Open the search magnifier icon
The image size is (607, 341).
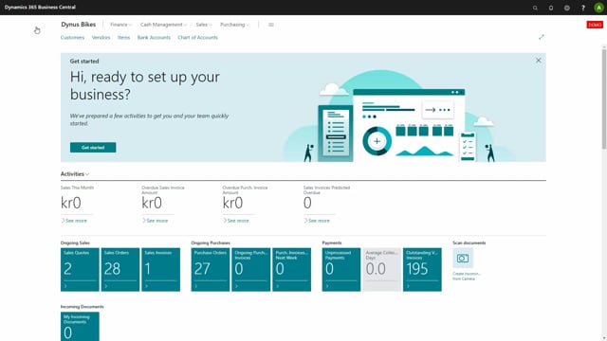click(535, 8)
